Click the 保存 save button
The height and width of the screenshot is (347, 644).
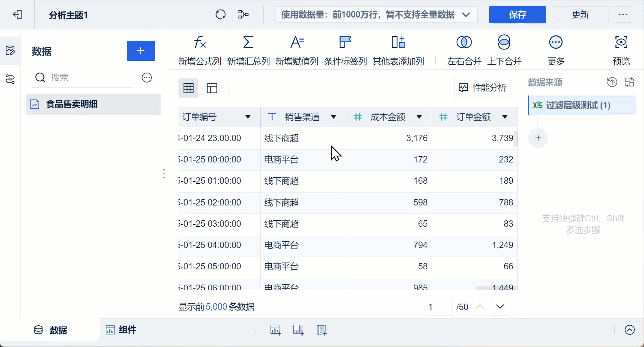(517, 15)
